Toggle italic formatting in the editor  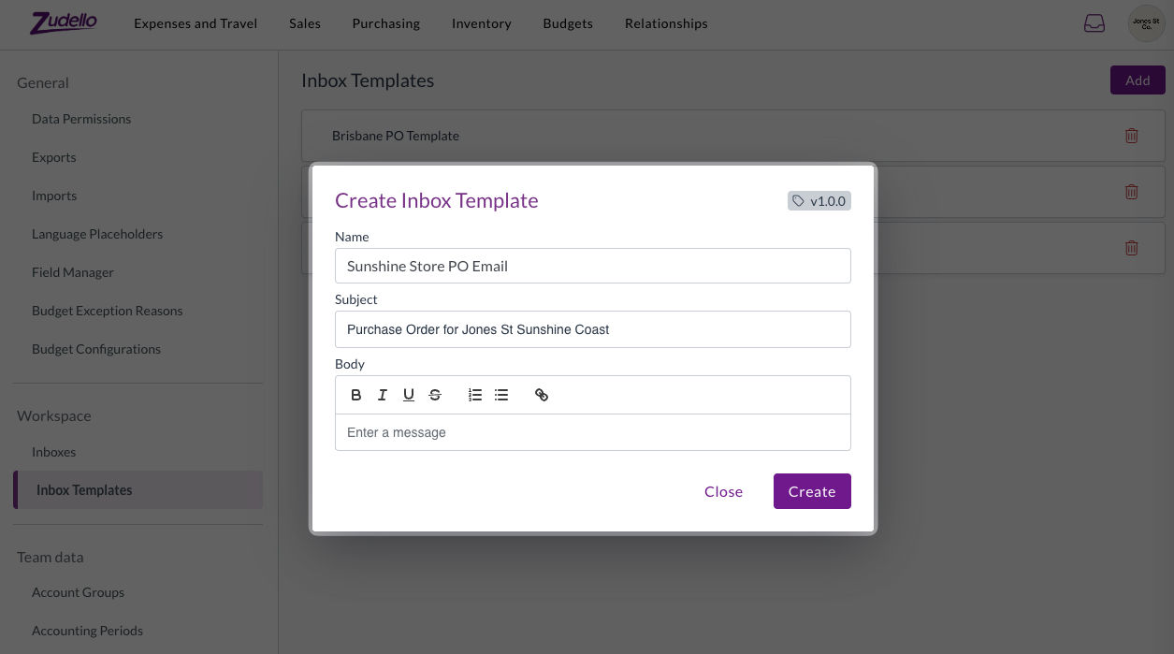[383, 395]
